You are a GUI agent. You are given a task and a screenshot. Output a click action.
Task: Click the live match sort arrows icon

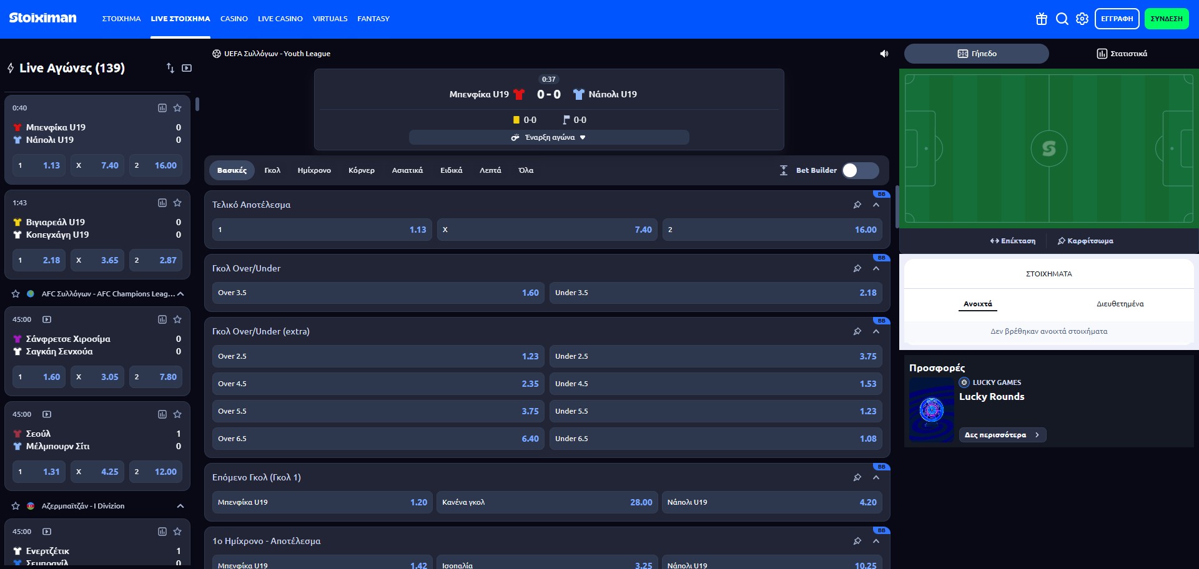click(170, 68)
